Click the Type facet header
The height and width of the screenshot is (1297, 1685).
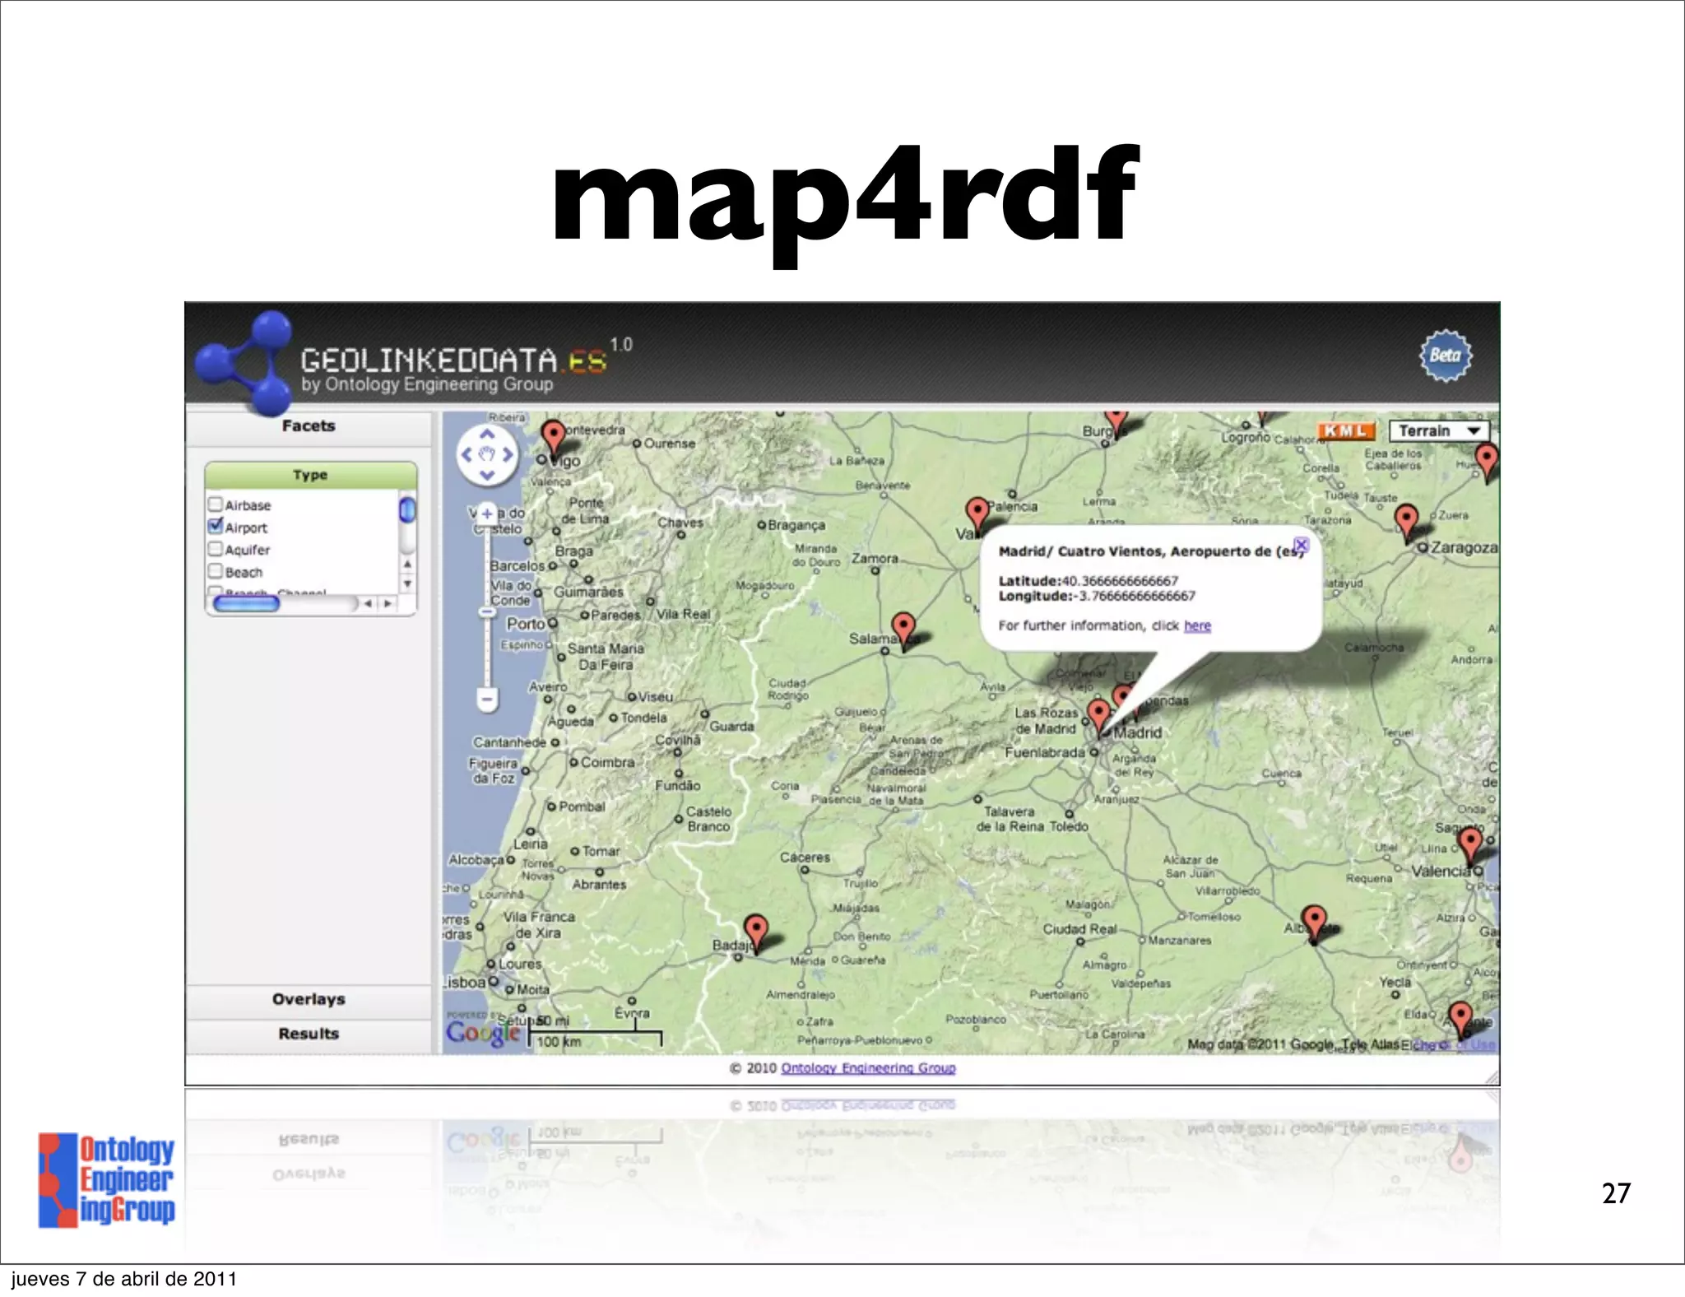coord(310,475)
